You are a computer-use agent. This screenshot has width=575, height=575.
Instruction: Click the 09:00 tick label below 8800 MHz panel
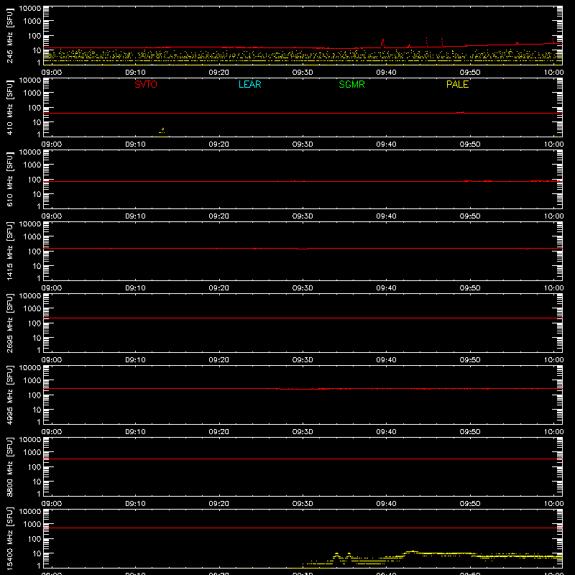click(51, 504)
